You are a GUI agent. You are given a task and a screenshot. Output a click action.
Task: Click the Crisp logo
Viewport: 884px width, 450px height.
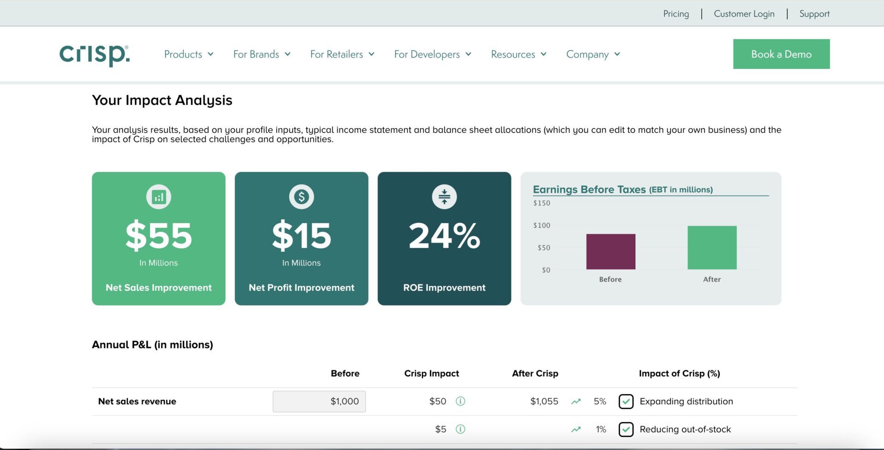coord(94,55)
